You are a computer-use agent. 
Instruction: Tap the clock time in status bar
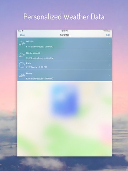pyautogui.click(x=65, y=31)
